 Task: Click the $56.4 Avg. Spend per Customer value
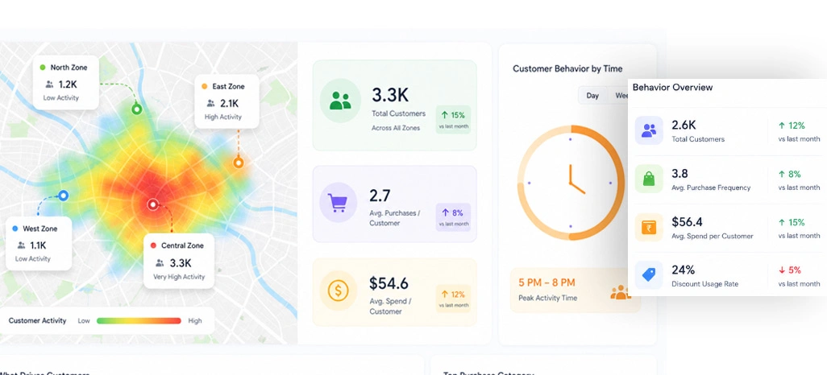(687, 222)
